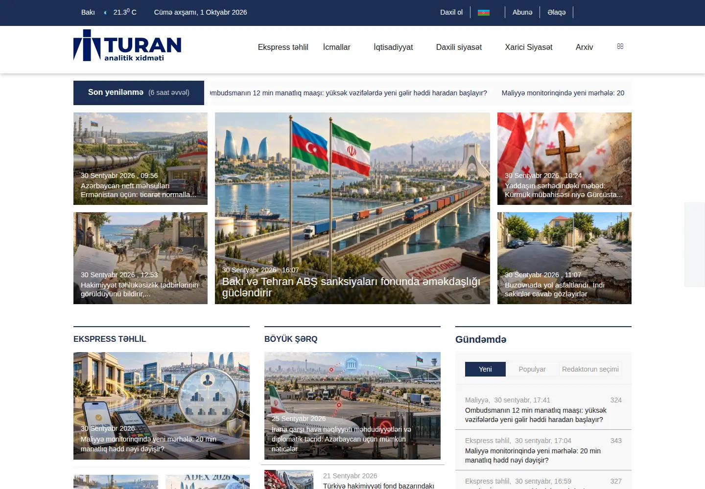Image resolution: width=705 pixels, height=489 pixels.
Task: Navigate to Daxili siyasət
Action: click(x=459, y=47)
